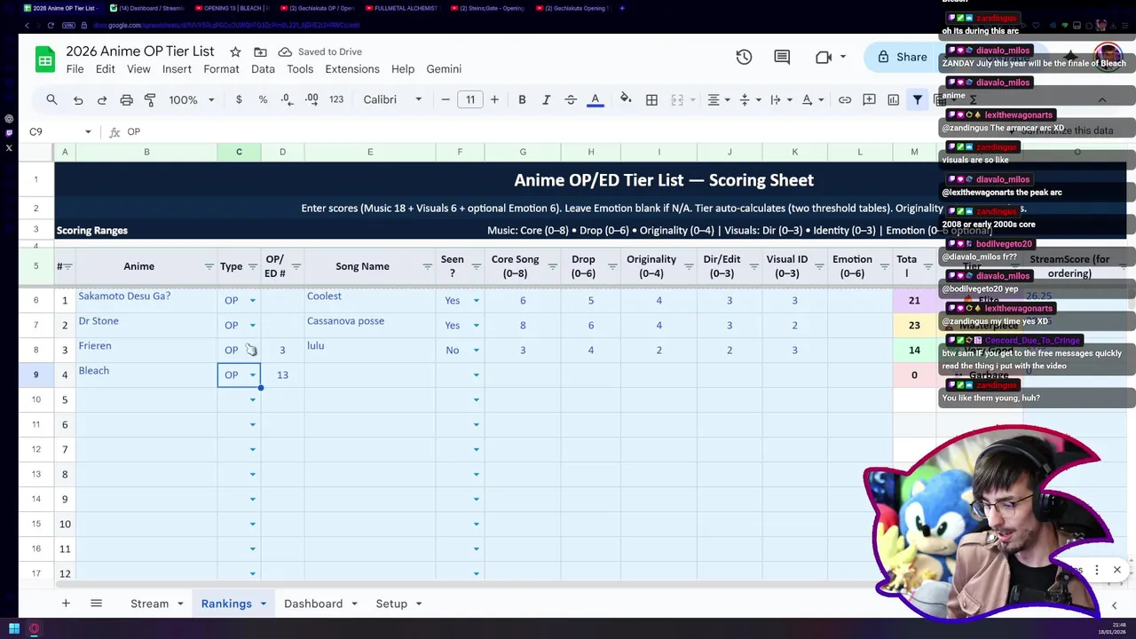Insert a comment from the toolbar
The image size is (1136, 639).
click(x=870, y=99)
